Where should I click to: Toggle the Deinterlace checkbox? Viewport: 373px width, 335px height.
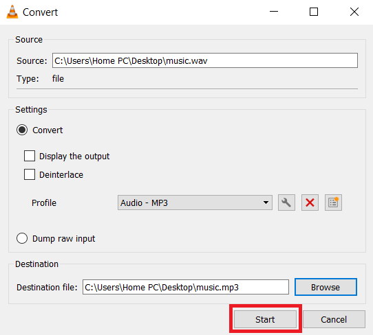[x=30, y=174]
